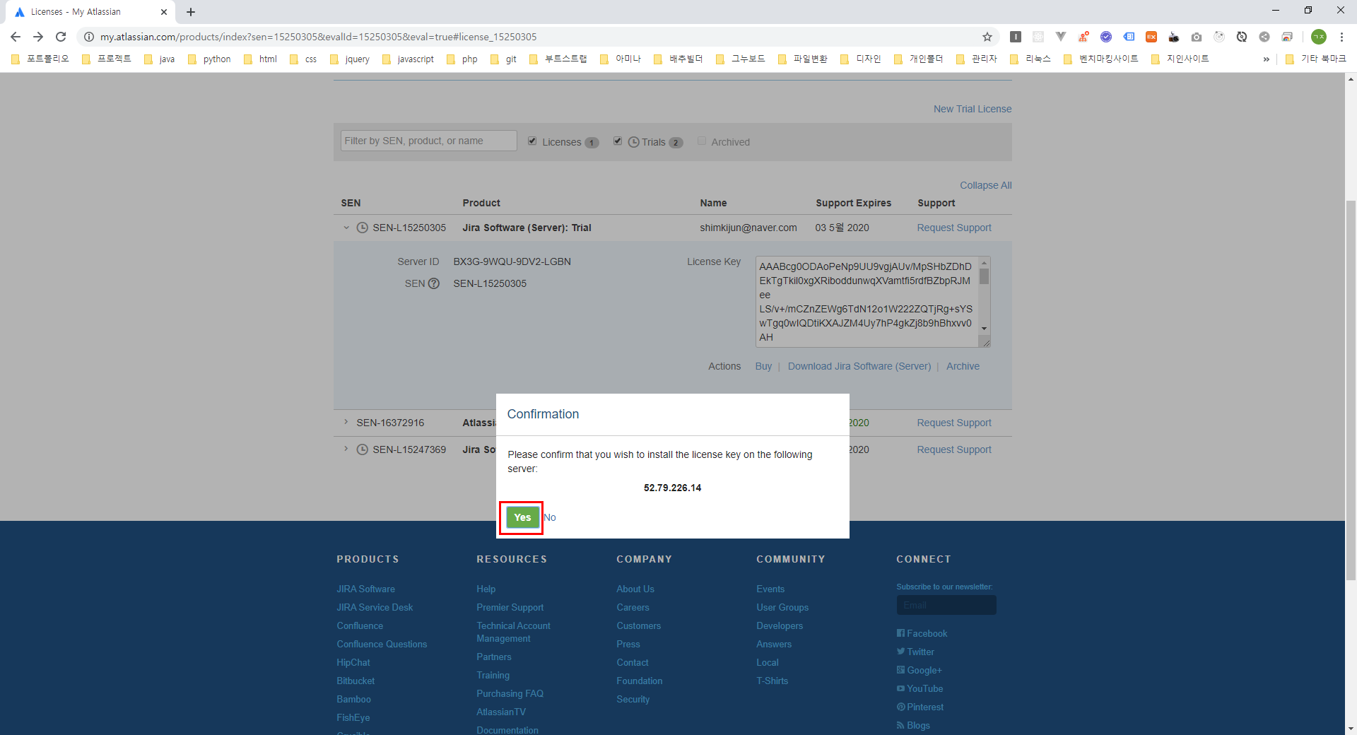Viewport: 1357px width, 735px height.
Task: Open the css bookmarks folder
Action: coord(303,59)
